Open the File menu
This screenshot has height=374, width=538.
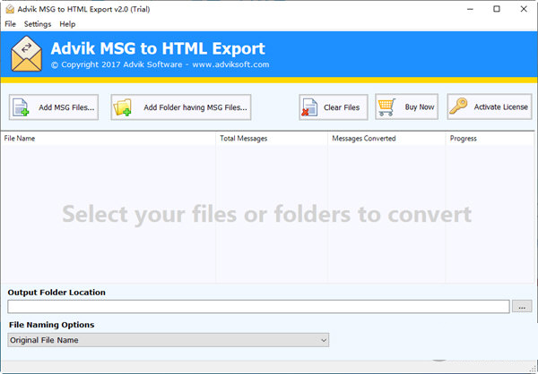(10, 24)
